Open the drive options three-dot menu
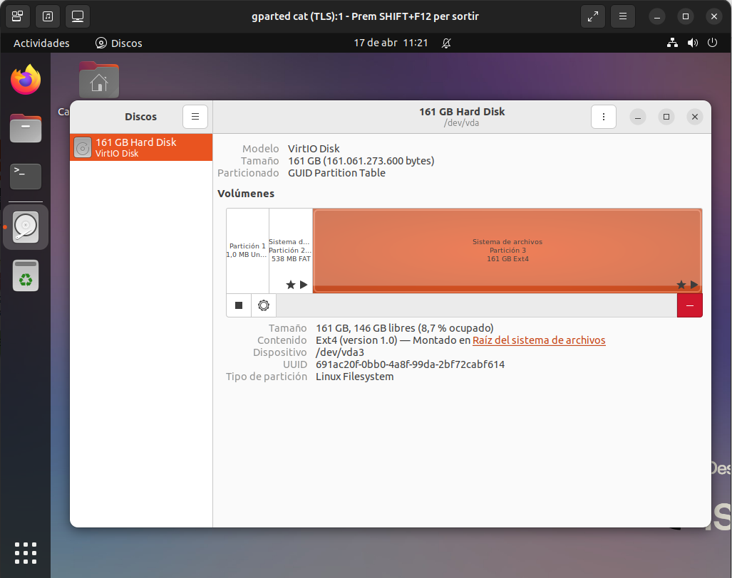 [604, 117]
